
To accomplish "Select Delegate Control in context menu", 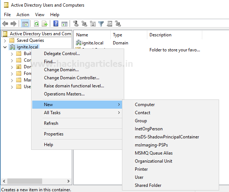I will coord(62,54).
